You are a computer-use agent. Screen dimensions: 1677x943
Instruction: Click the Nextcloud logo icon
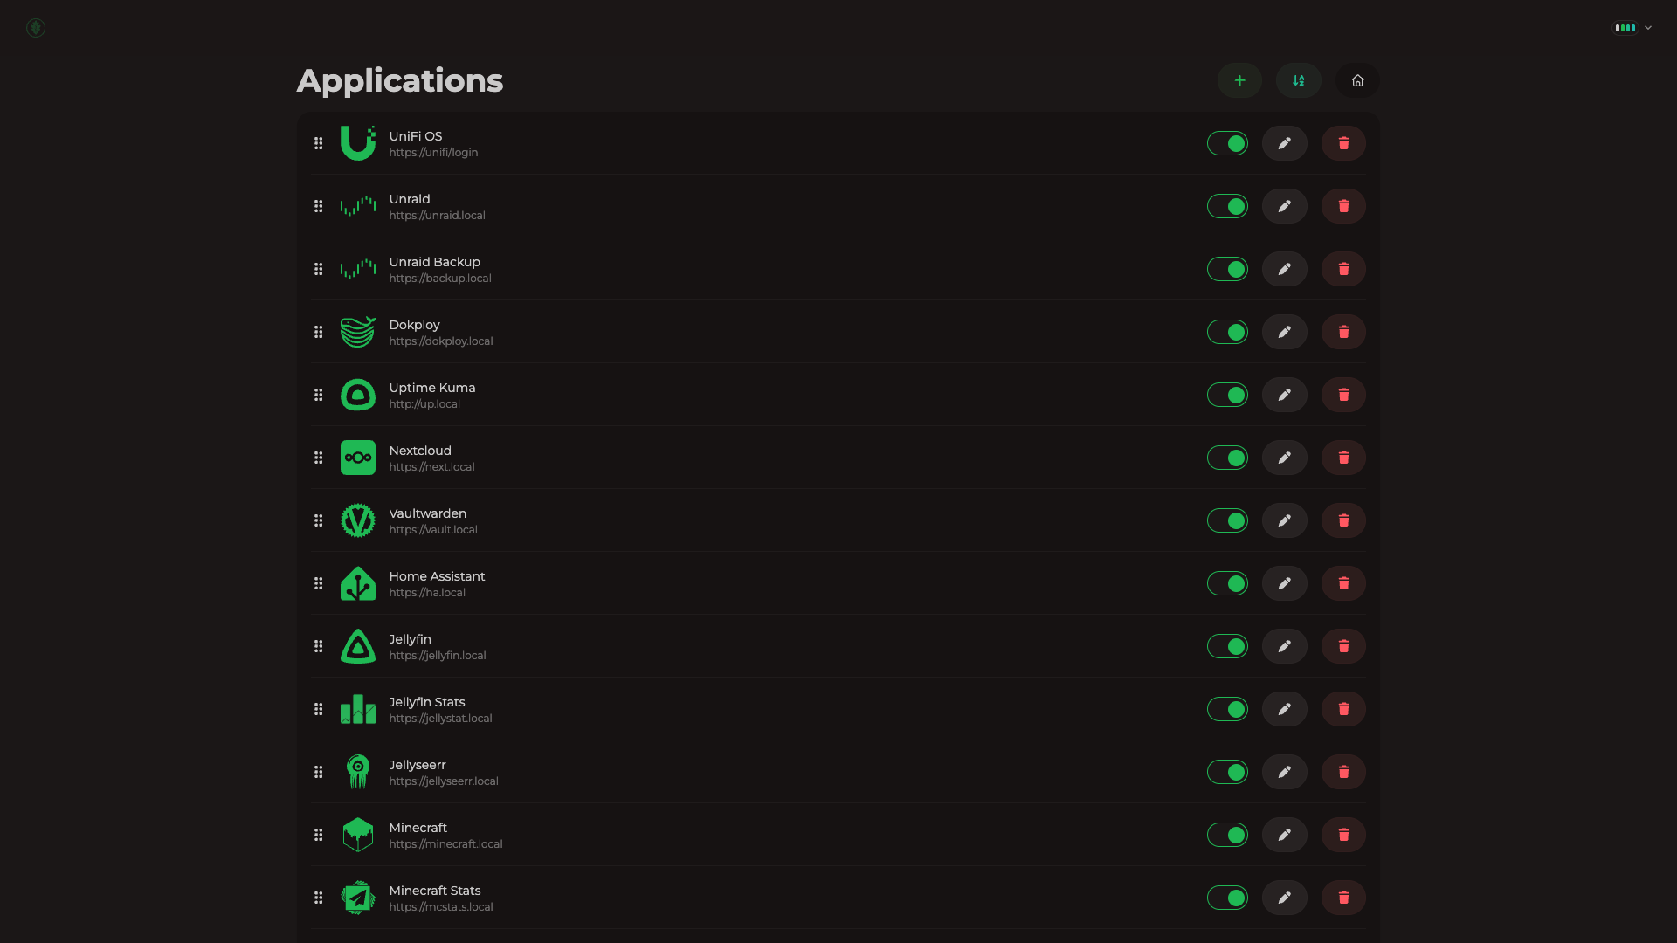coord(358,458)
